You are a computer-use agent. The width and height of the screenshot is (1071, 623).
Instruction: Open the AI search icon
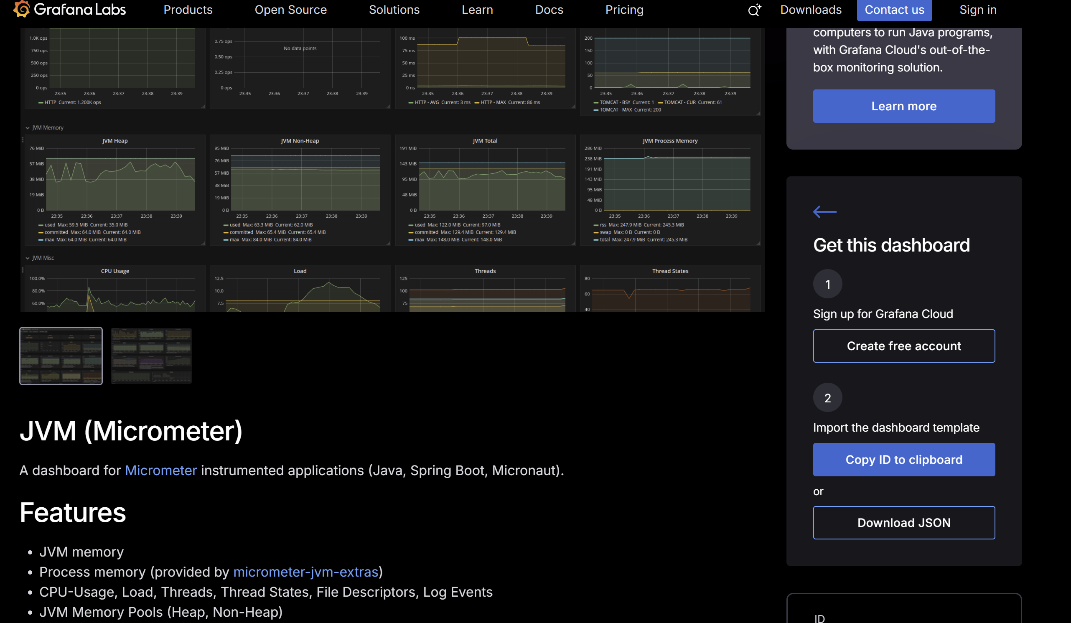pyautogui.click(x=754, y=10)
